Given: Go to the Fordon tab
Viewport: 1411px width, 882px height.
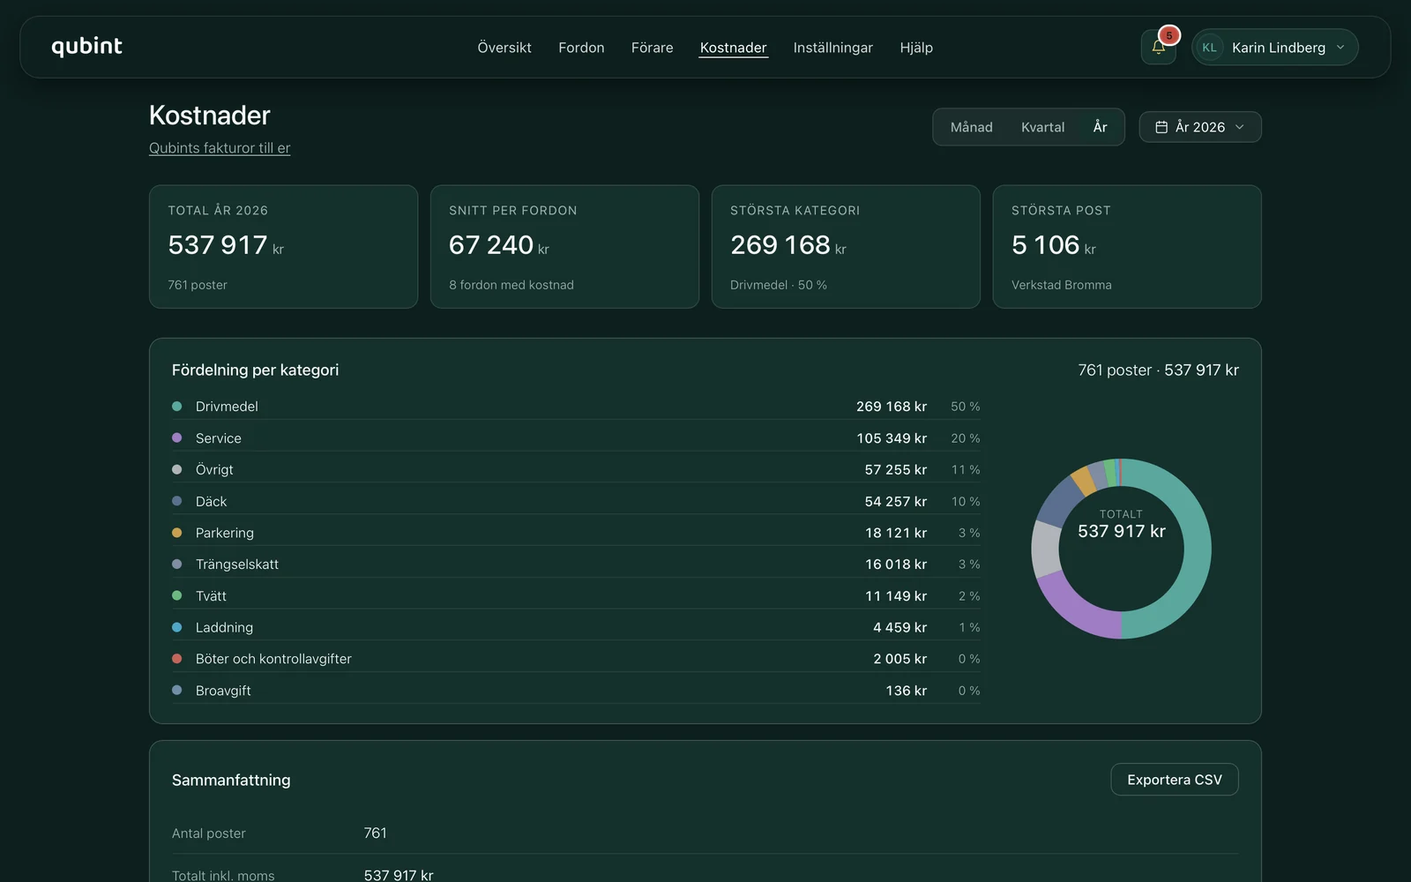Looking at the screenshot, I should point(581,48).
